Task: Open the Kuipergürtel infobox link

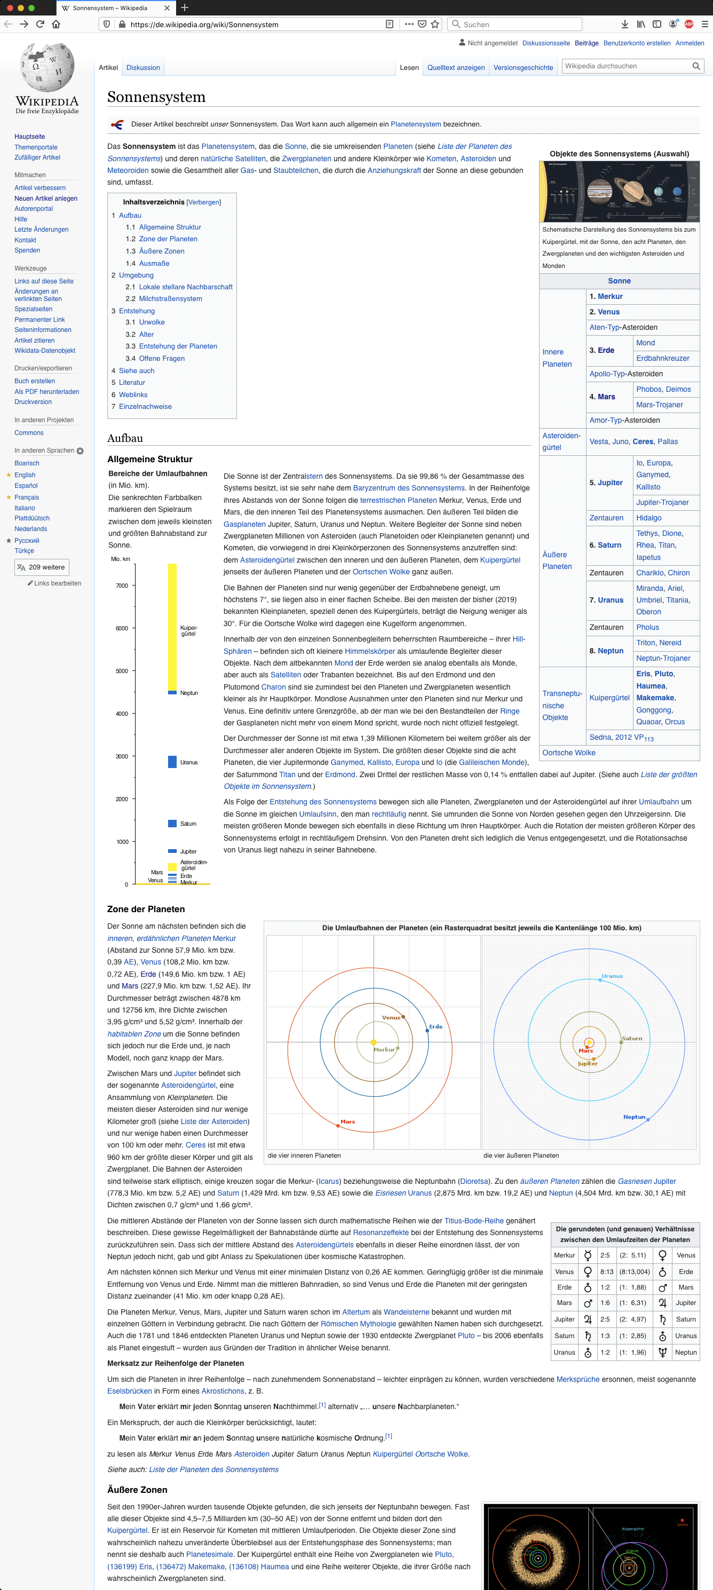Action: tap(609, 698)
